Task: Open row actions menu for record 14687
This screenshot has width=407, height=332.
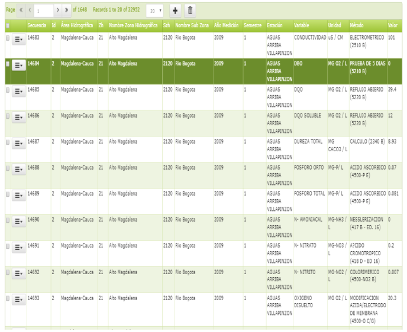Action: [x=19, y=144]
